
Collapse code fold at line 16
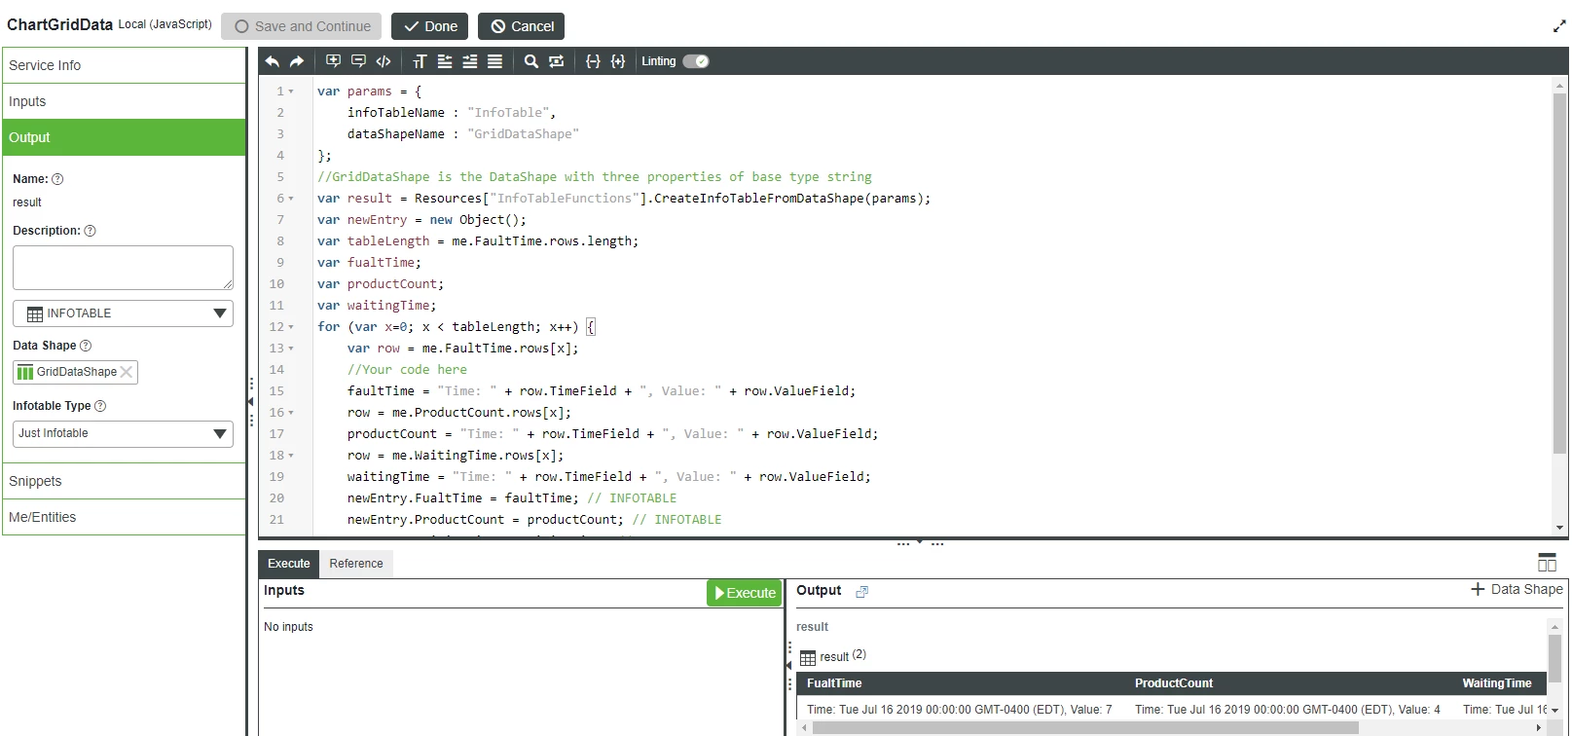[x=291, y=413]
